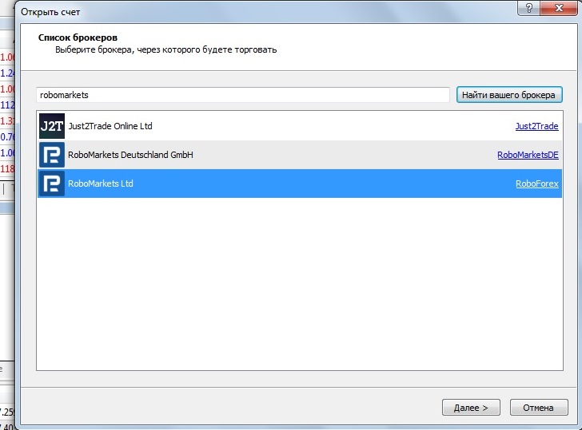Viewport: 582px width, 430px height.
Task: Proceed with the Далее button
Action: pyautogui.click(x=471, y=408)
